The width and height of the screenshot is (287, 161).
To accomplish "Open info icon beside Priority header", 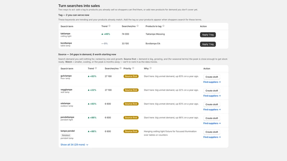I will (x=133, y=68).
